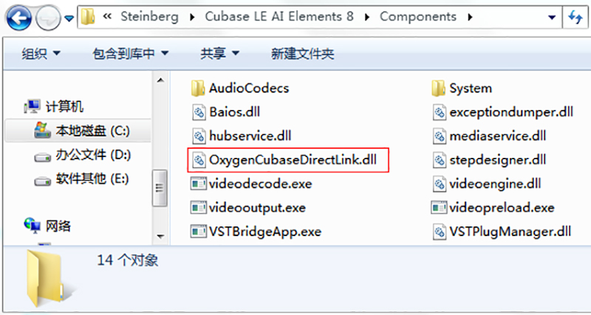591x315 pixels.
Task: Click Steinberg in the address breadcrumb
Action: [150, 17]
